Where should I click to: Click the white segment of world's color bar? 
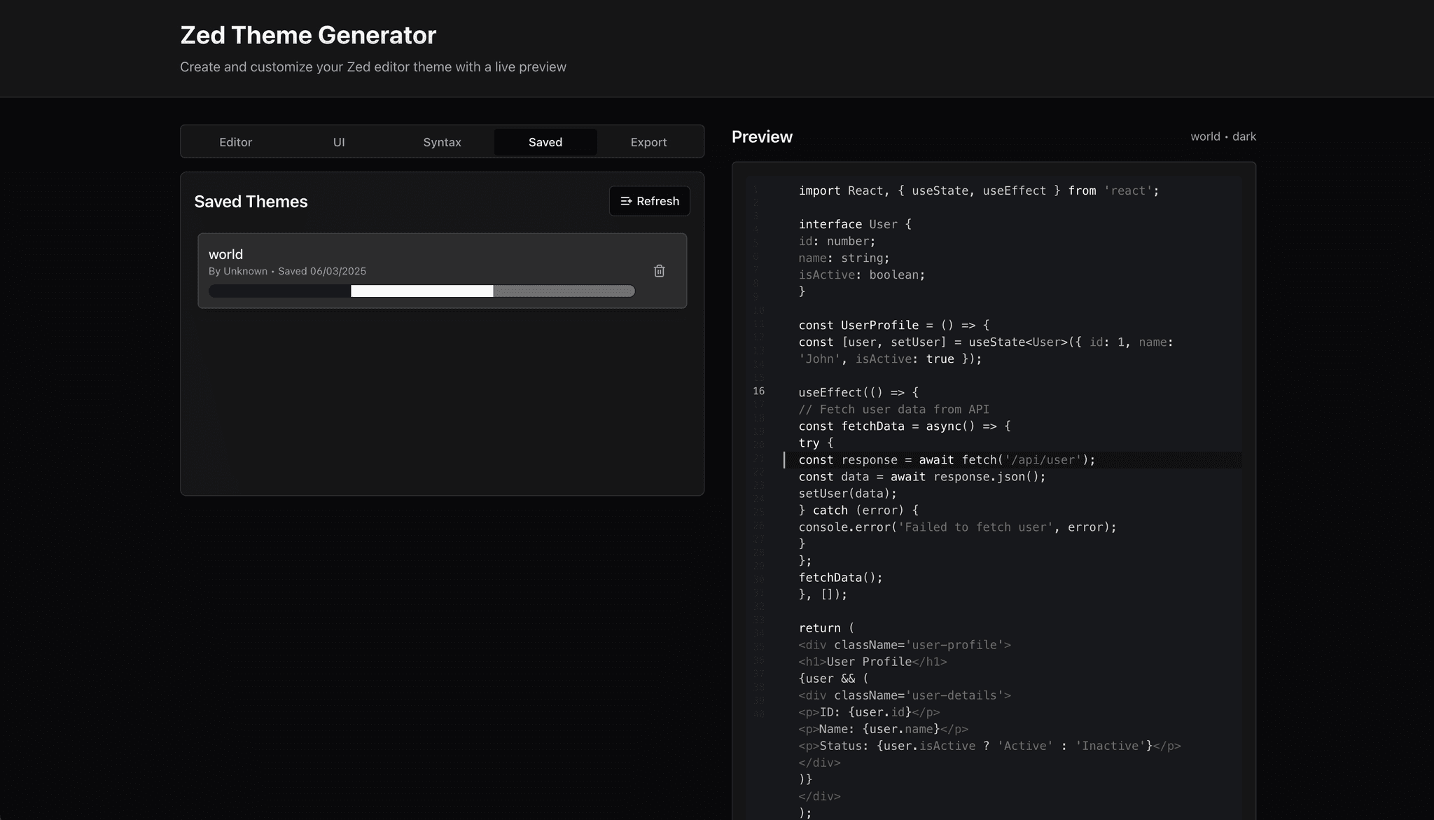(x=422, y=291)
